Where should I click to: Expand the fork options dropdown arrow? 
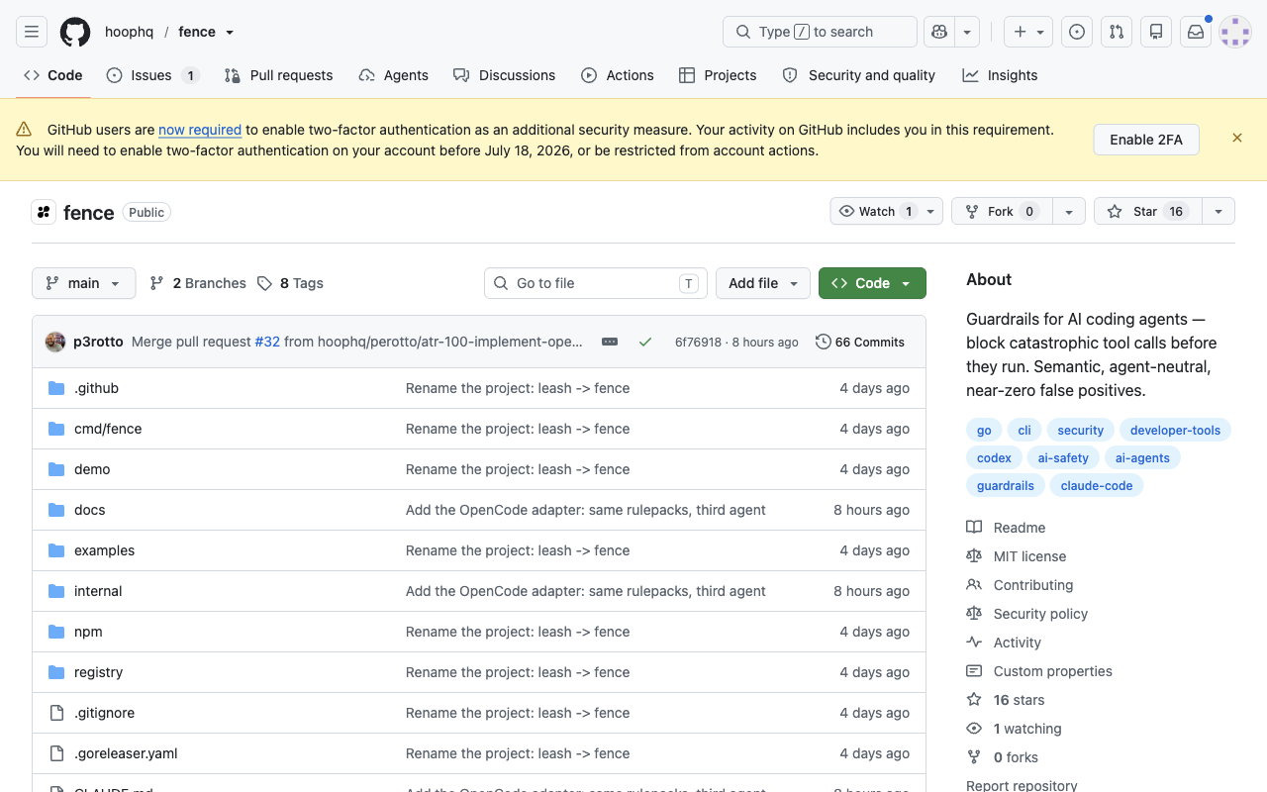[x=1068, y=212]
